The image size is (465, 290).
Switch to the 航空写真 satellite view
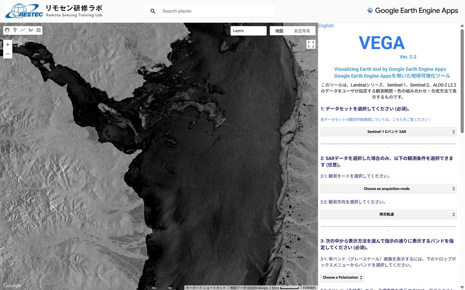point(302,31)
